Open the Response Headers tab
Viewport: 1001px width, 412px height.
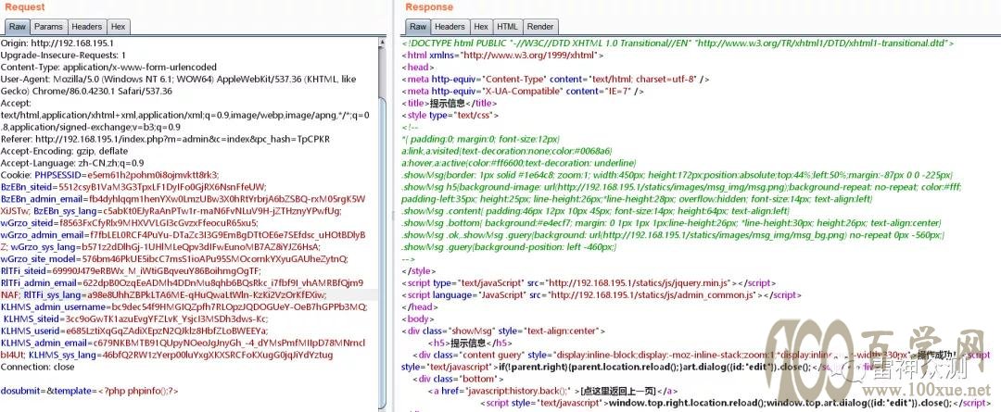450,27
